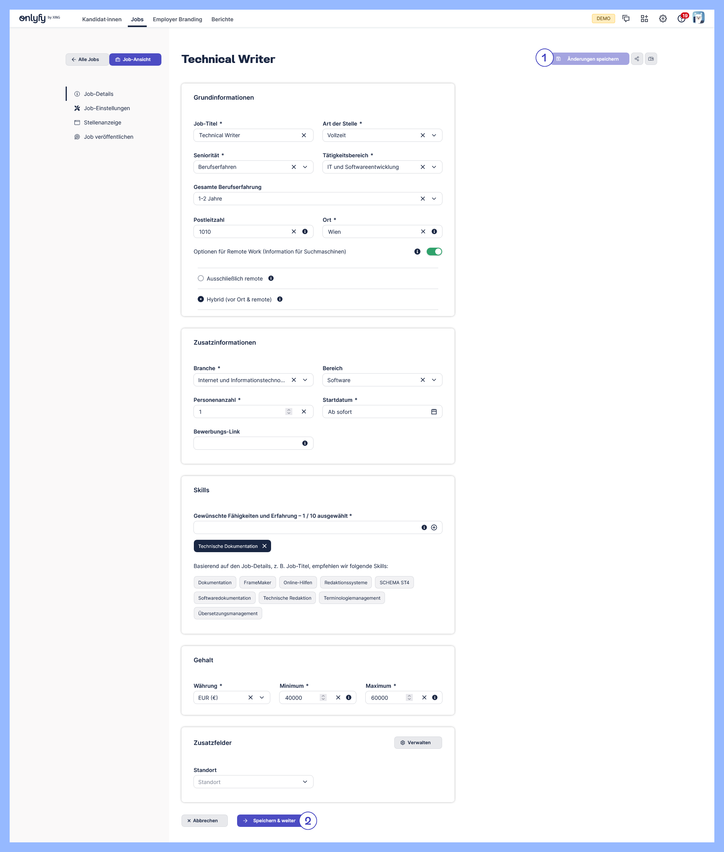Click into the Bewerbungs-Link input field
Viewport: 724px width, 852px height.
(246, 444)
